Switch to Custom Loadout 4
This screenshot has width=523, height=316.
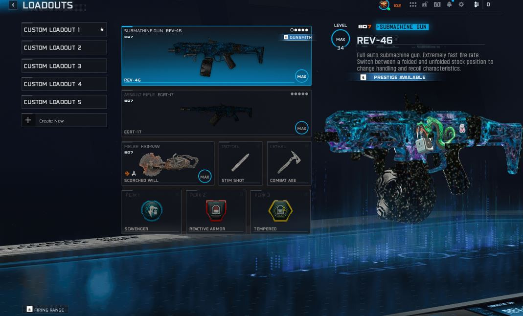[65, 84]
